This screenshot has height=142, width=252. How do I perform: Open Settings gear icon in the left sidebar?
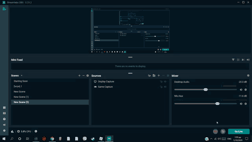point(4,131)
